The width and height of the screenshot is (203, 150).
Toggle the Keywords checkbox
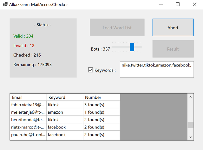coord(90,70)
